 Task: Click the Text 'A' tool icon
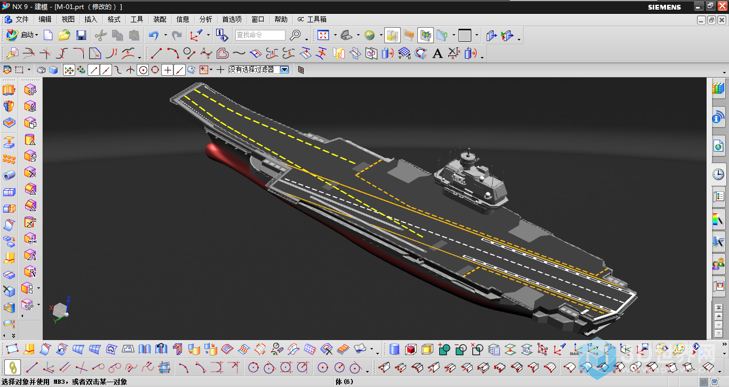[x=438, y=53]
